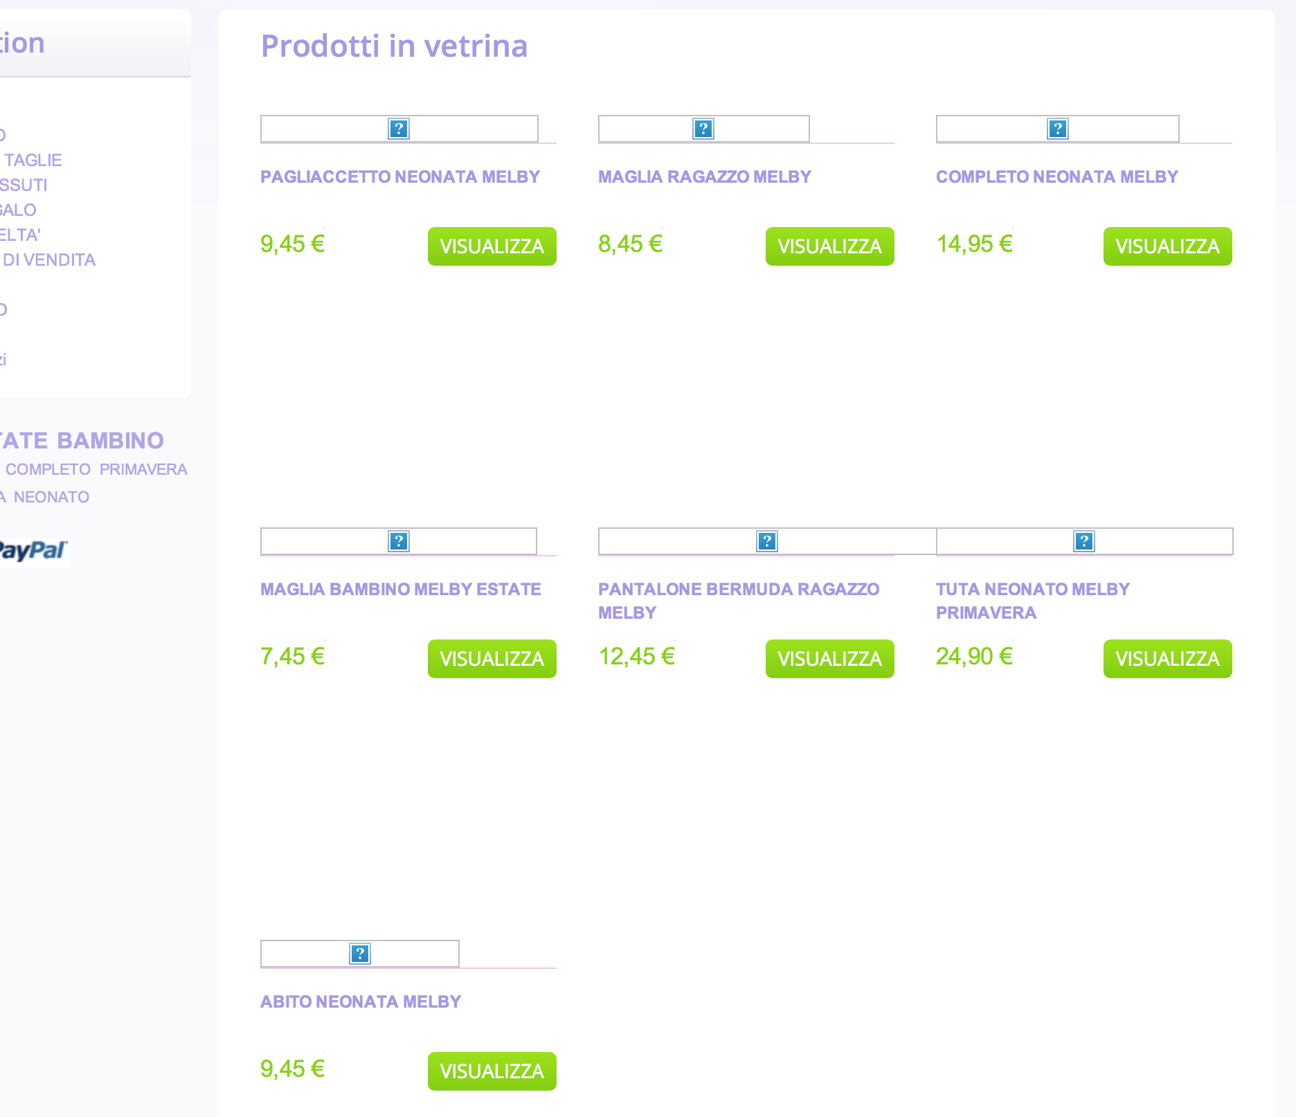Click the image placeholder above Tuta Neonato Melby
Viewport: 1296px width, 1117px height.
[x=1084, y=541]
